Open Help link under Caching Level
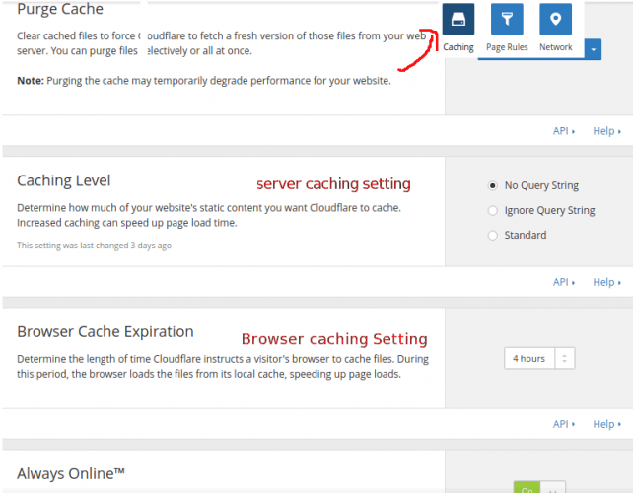 (x=606, y=282)
